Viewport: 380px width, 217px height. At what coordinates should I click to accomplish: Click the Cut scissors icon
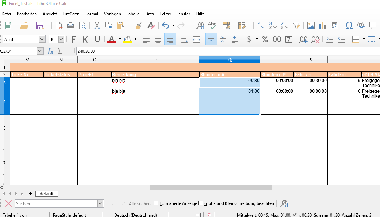pyautogui.click(x=97, y=25)
